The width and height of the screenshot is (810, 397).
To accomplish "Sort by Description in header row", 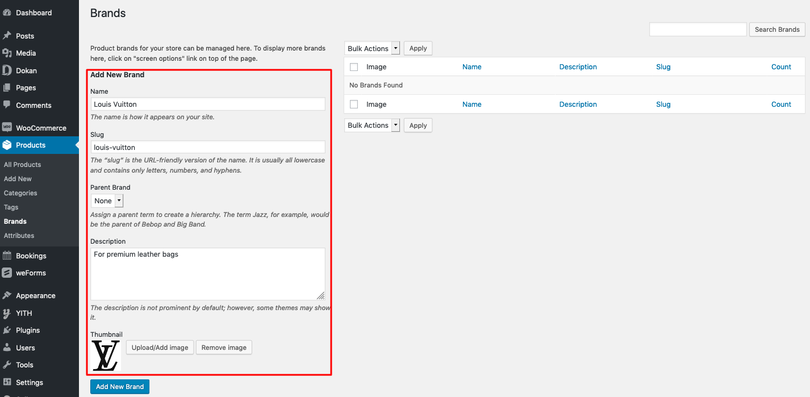I will [x=578, y=67].
